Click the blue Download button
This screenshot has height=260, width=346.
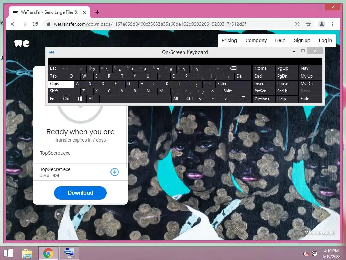pyautogui.click(x=80, y=193)
